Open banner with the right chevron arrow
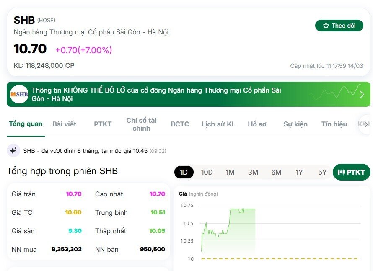 362,94
